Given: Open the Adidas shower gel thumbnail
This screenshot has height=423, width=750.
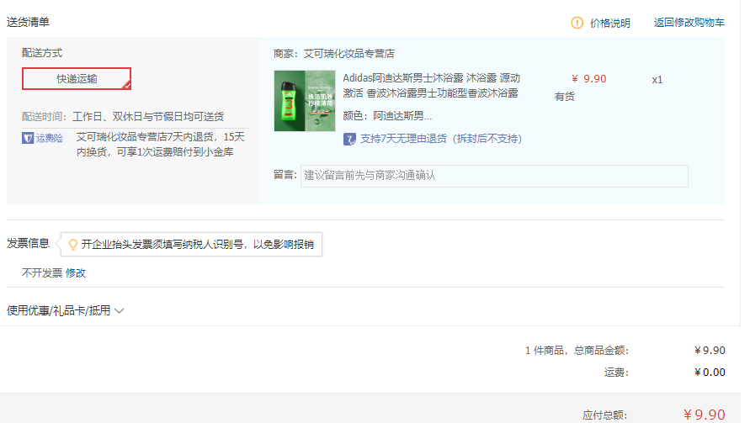Looking at the screenshot, I should (x=305, y=101).
